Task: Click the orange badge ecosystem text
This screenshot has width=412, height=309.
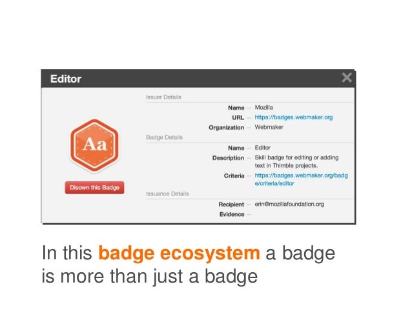Action: 179,253
